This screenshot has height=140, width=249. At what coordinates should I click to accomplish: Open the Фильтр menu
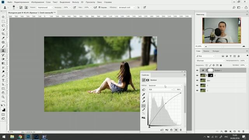pos(75,2)
